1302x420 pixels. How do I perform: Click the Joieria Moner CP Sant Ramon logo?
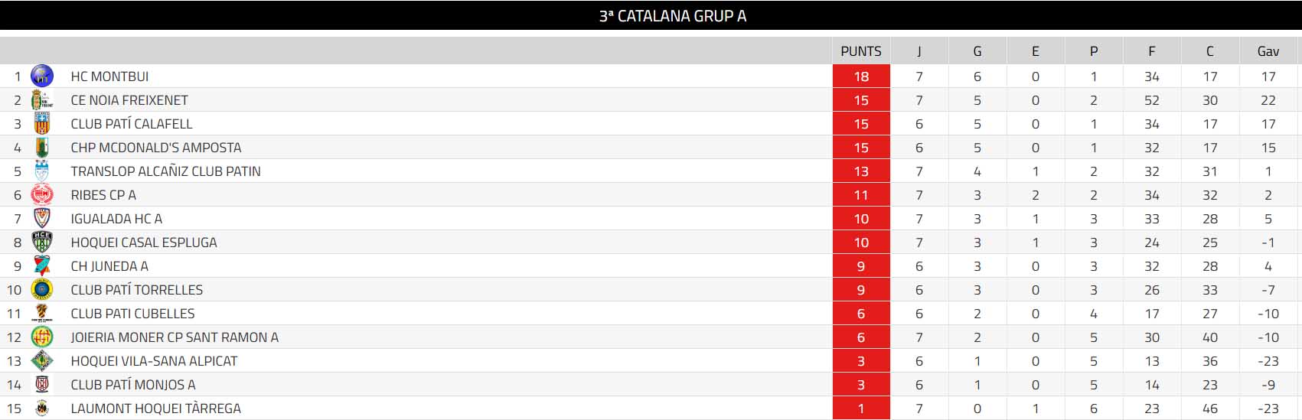tap(41, 337)
